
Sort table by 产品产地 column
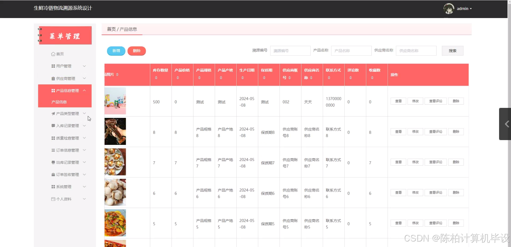click(221, 78)
